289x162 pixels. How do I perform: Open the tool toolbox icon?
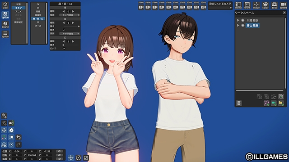click(x=275, y=5)
